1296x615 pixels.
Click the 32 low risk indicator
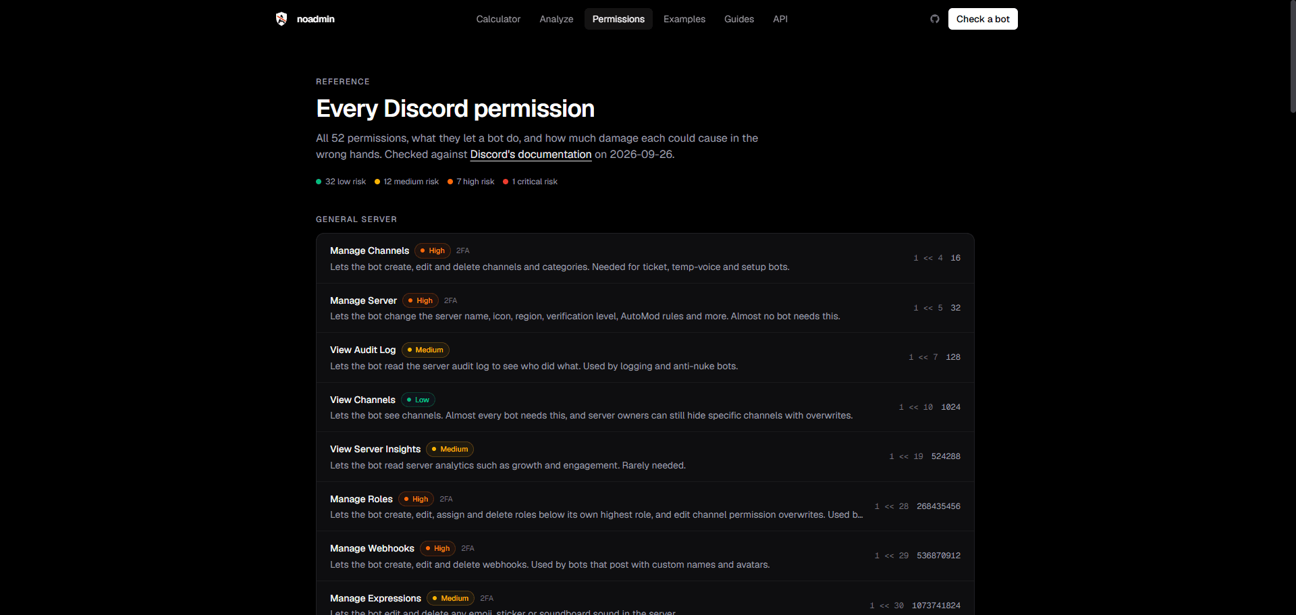coord(341,182)
